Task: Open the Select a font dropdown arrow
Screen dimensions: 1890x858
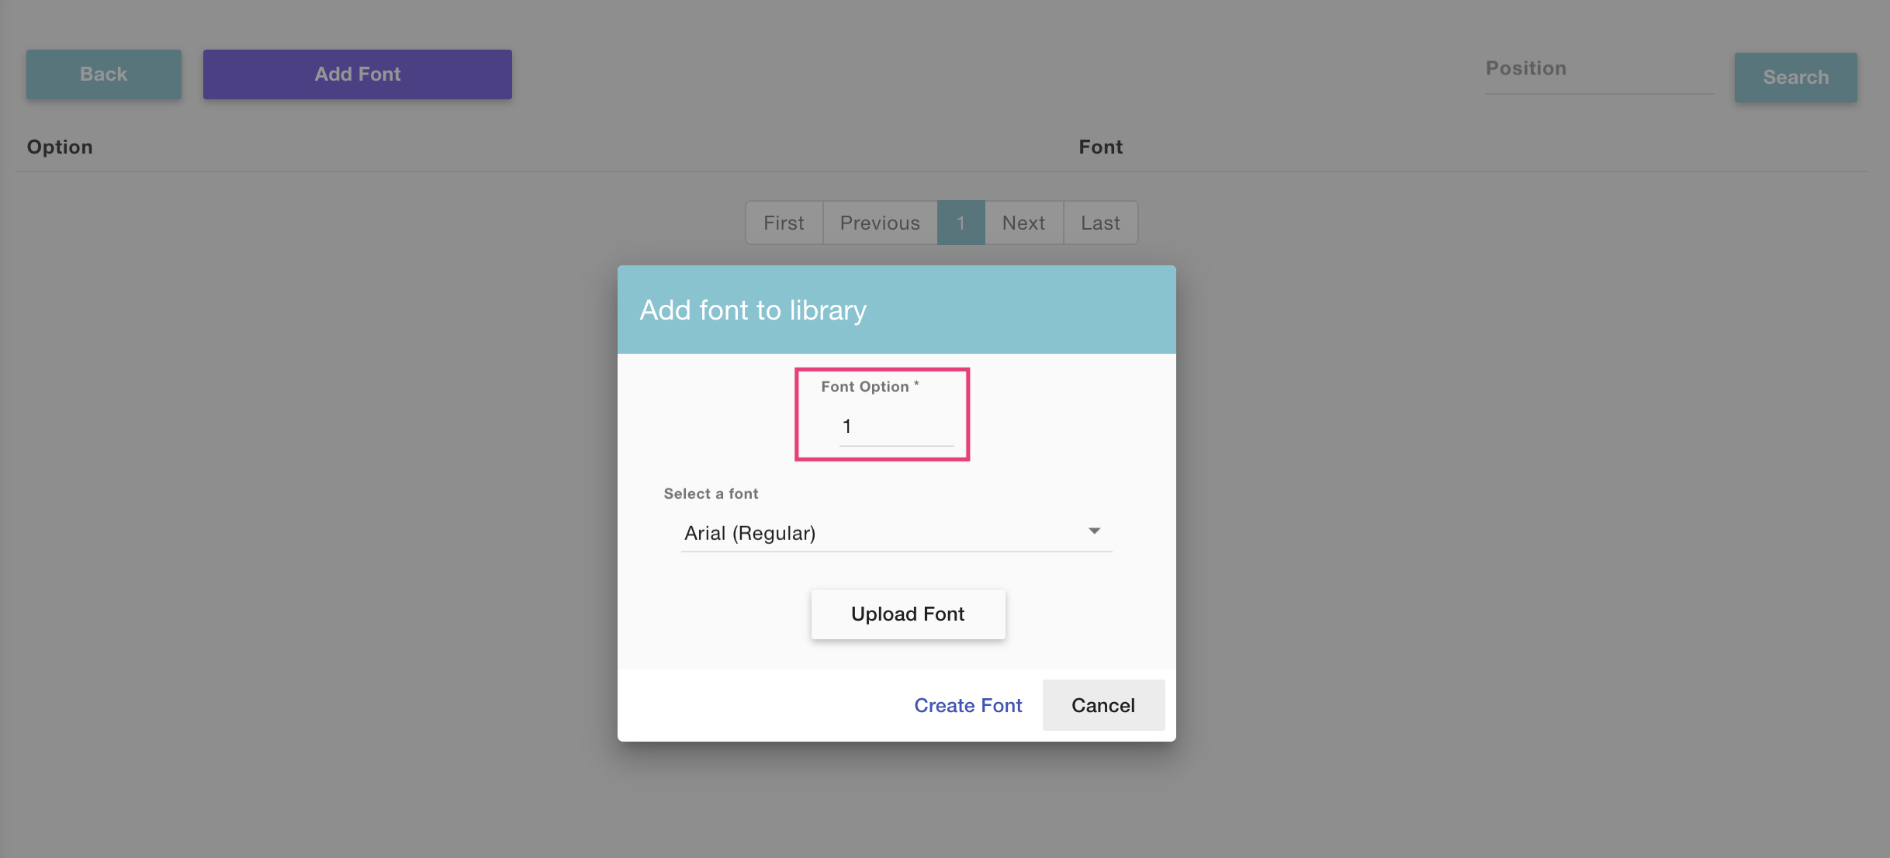Action: (1094, 531)
